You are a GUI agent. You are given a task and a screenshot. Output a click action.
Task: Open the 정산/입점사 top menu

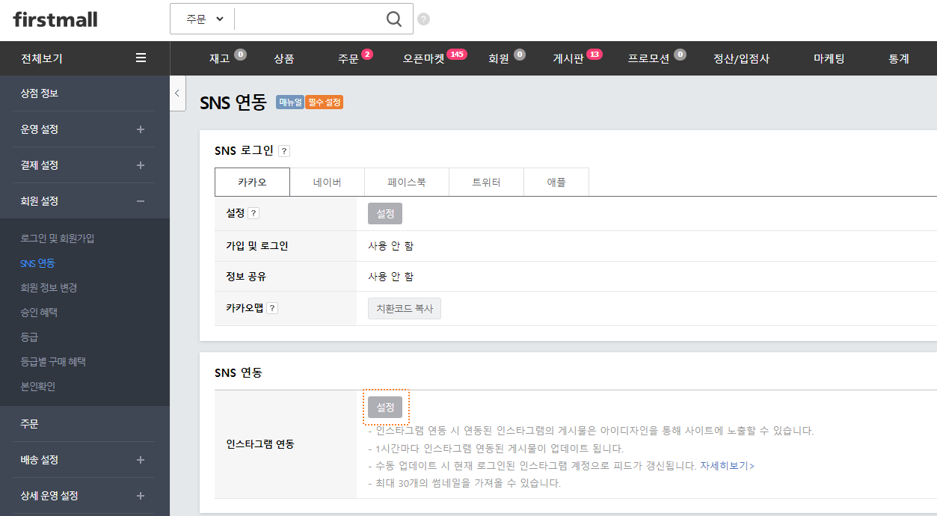(x=741, y=58)
